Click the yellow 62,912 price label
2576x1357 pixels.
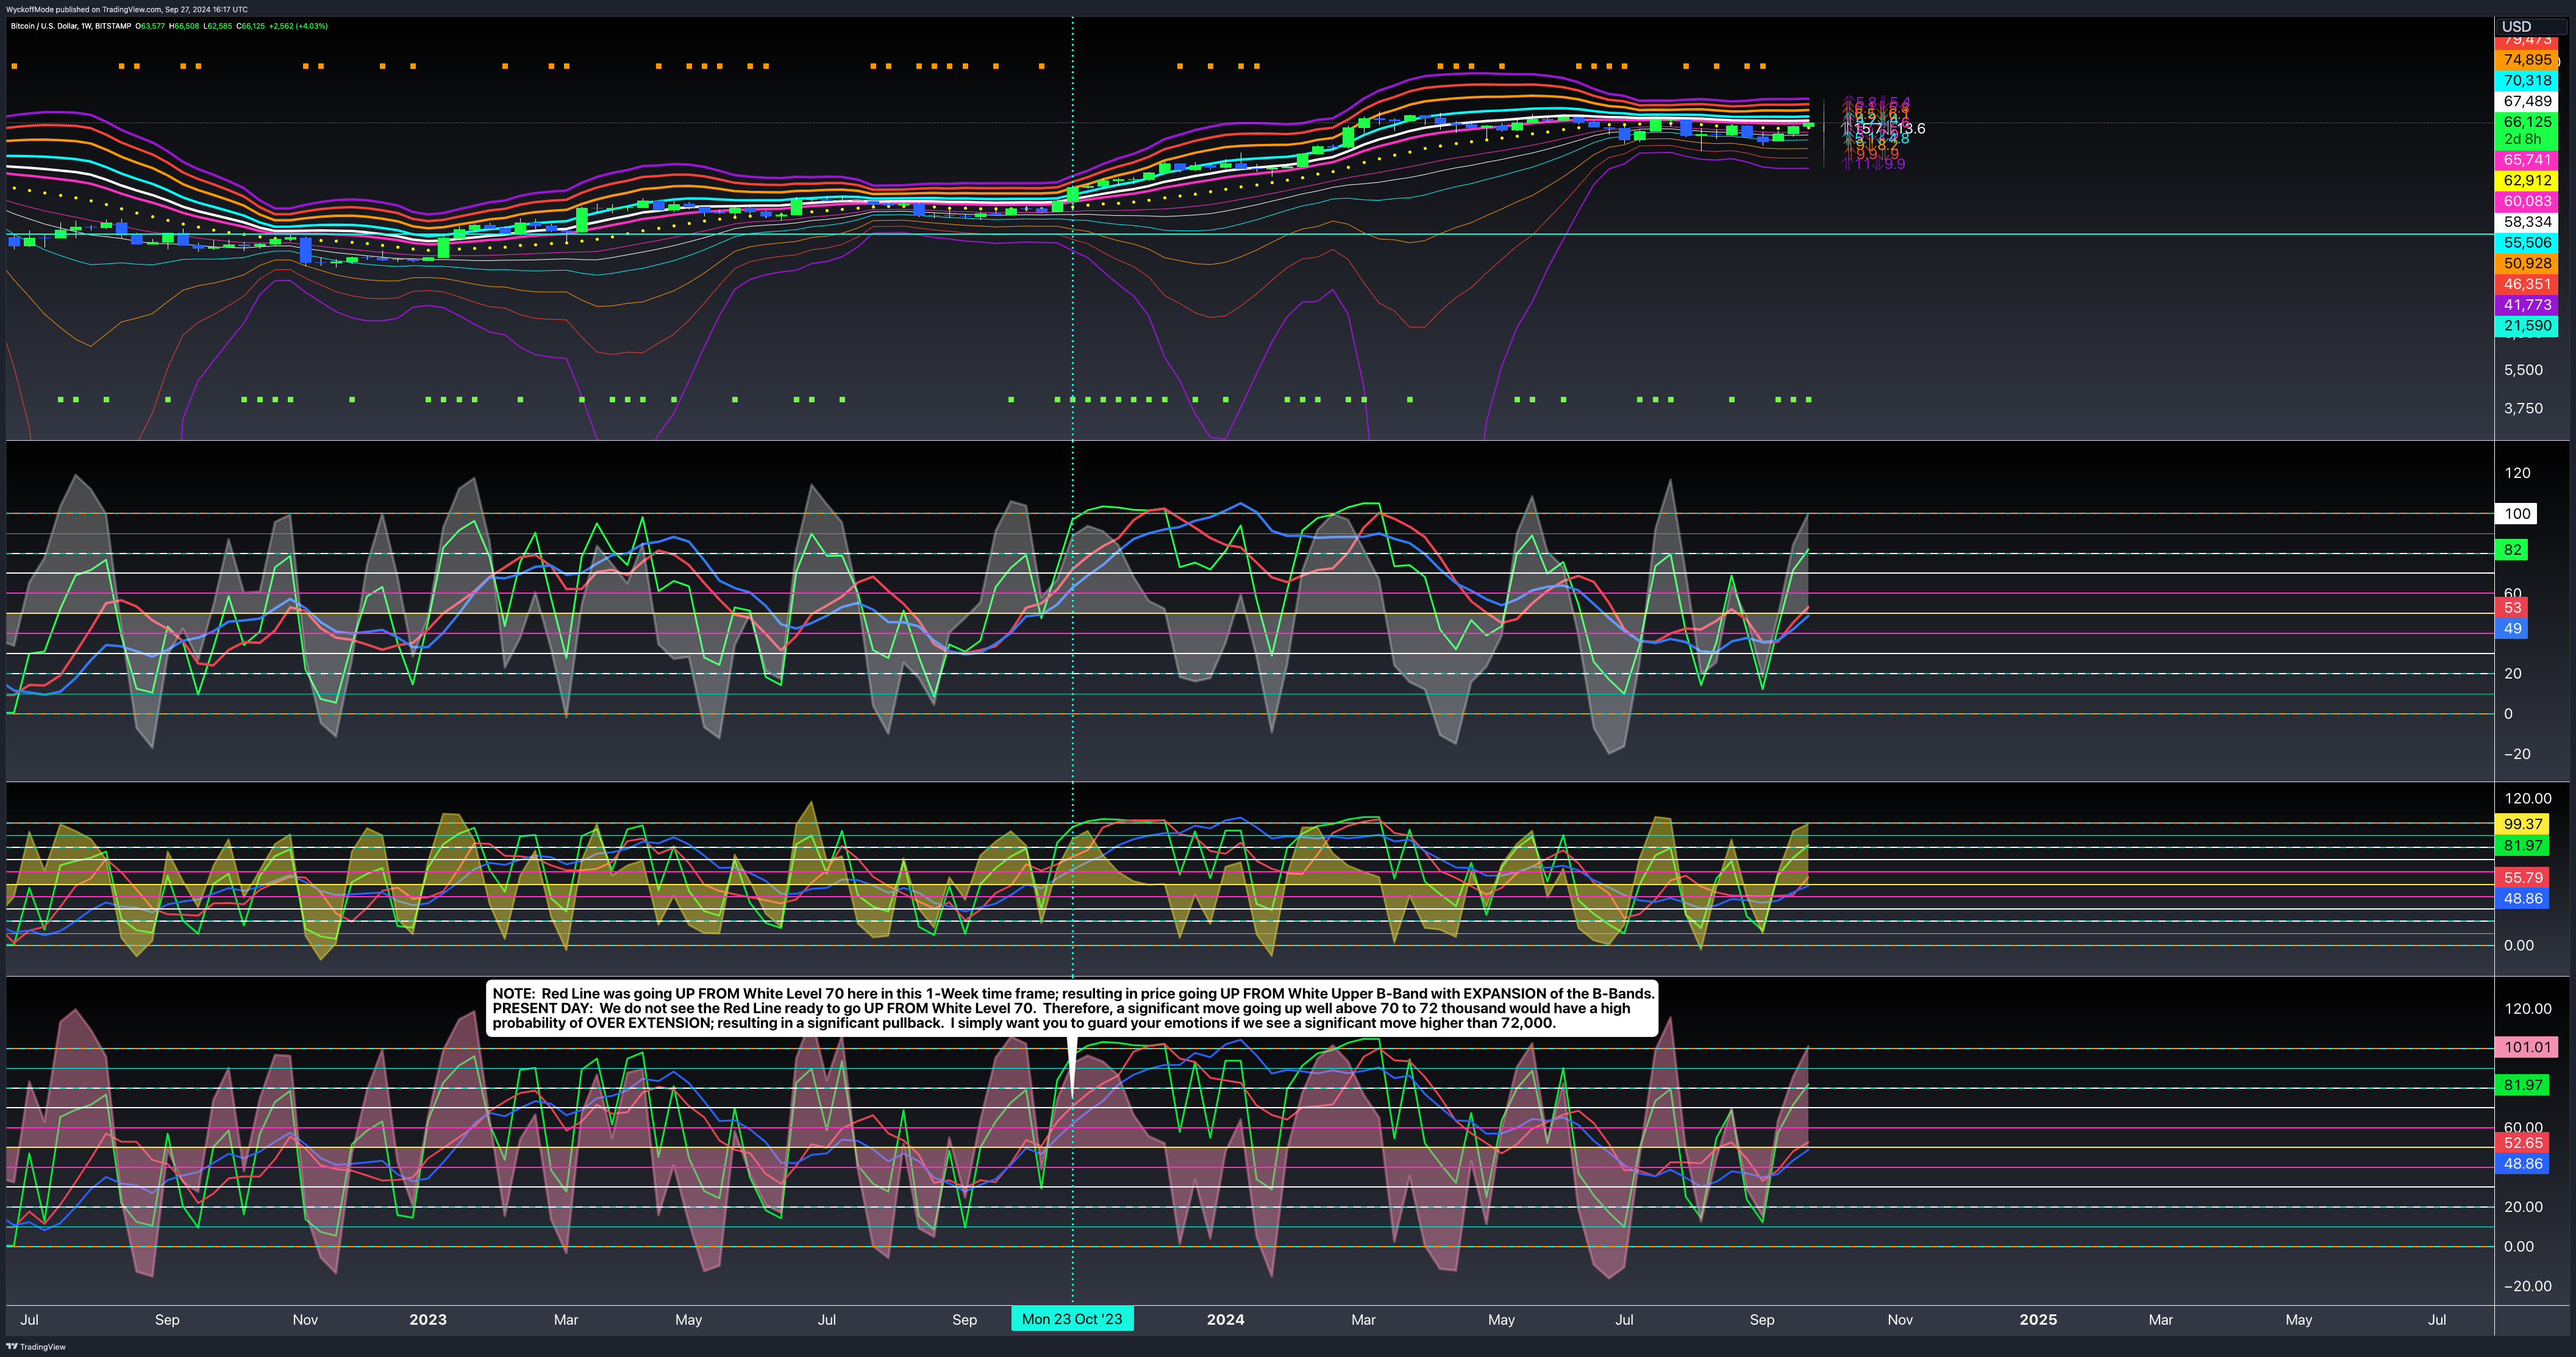[2527, 181]
